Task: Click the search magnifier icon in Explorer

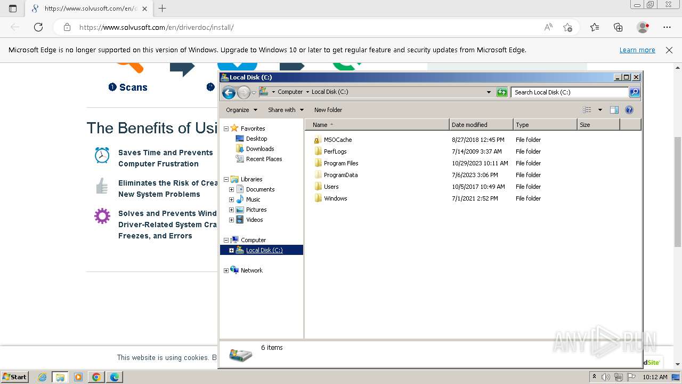Action: (x=634, y=92)
